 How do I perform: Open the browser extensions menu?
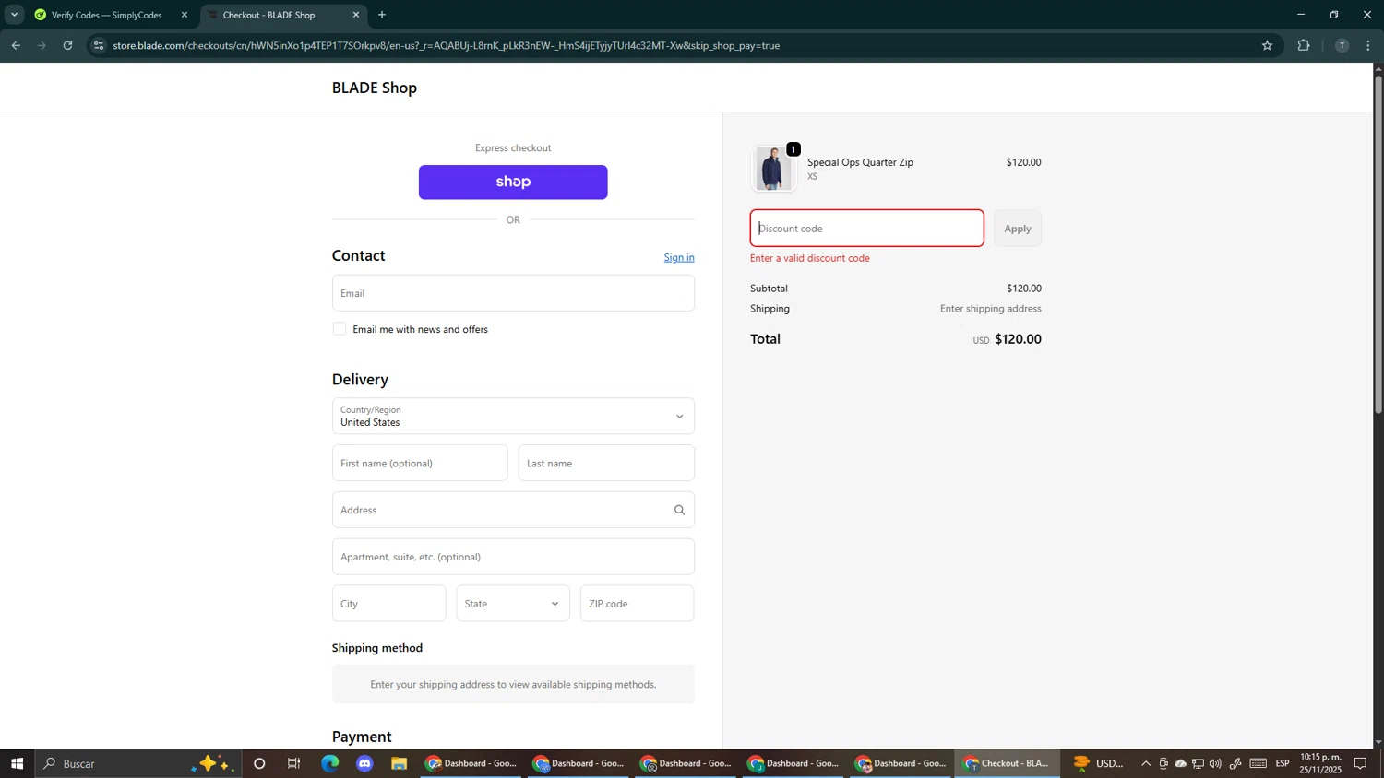point(1304,45)
